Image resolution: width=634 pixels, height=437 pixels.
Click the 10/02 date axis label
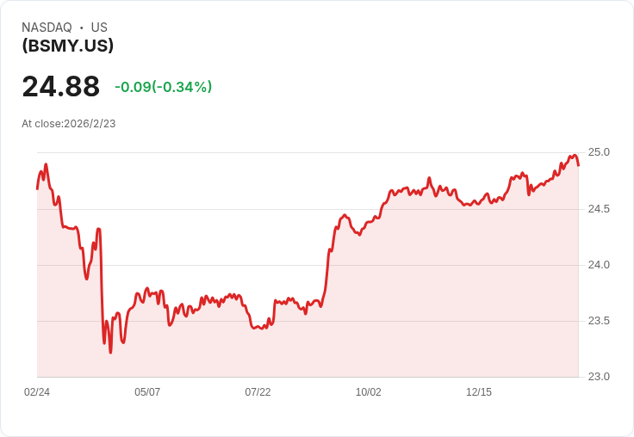[x=368, y=392]
